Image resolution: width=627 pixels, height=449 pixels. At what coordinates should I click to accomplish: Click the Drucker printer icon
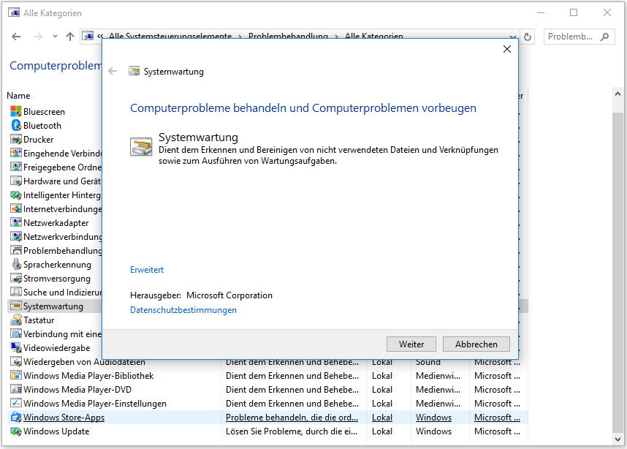(16, 139)
